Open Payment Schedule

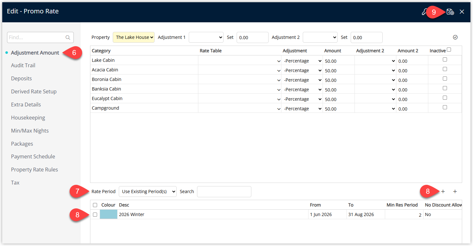[x=33, y=156]
